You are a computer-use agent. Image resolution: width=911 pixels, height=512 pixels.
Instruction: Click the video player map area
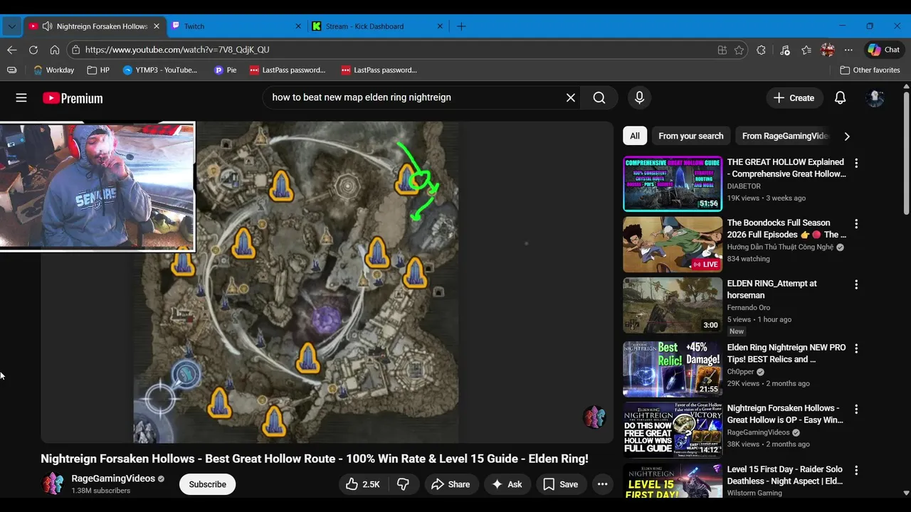[327, 282]
